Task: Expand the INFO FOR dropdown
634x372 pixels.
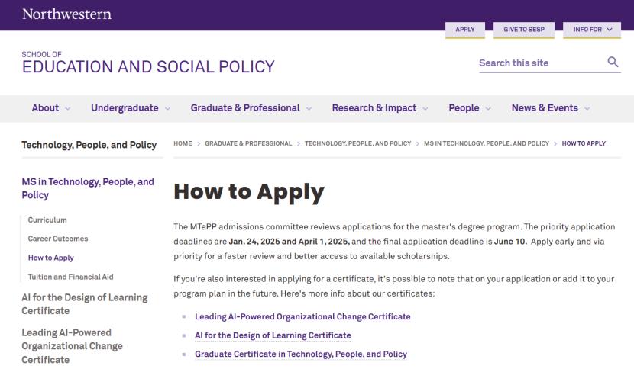Action: coord(592,30)
